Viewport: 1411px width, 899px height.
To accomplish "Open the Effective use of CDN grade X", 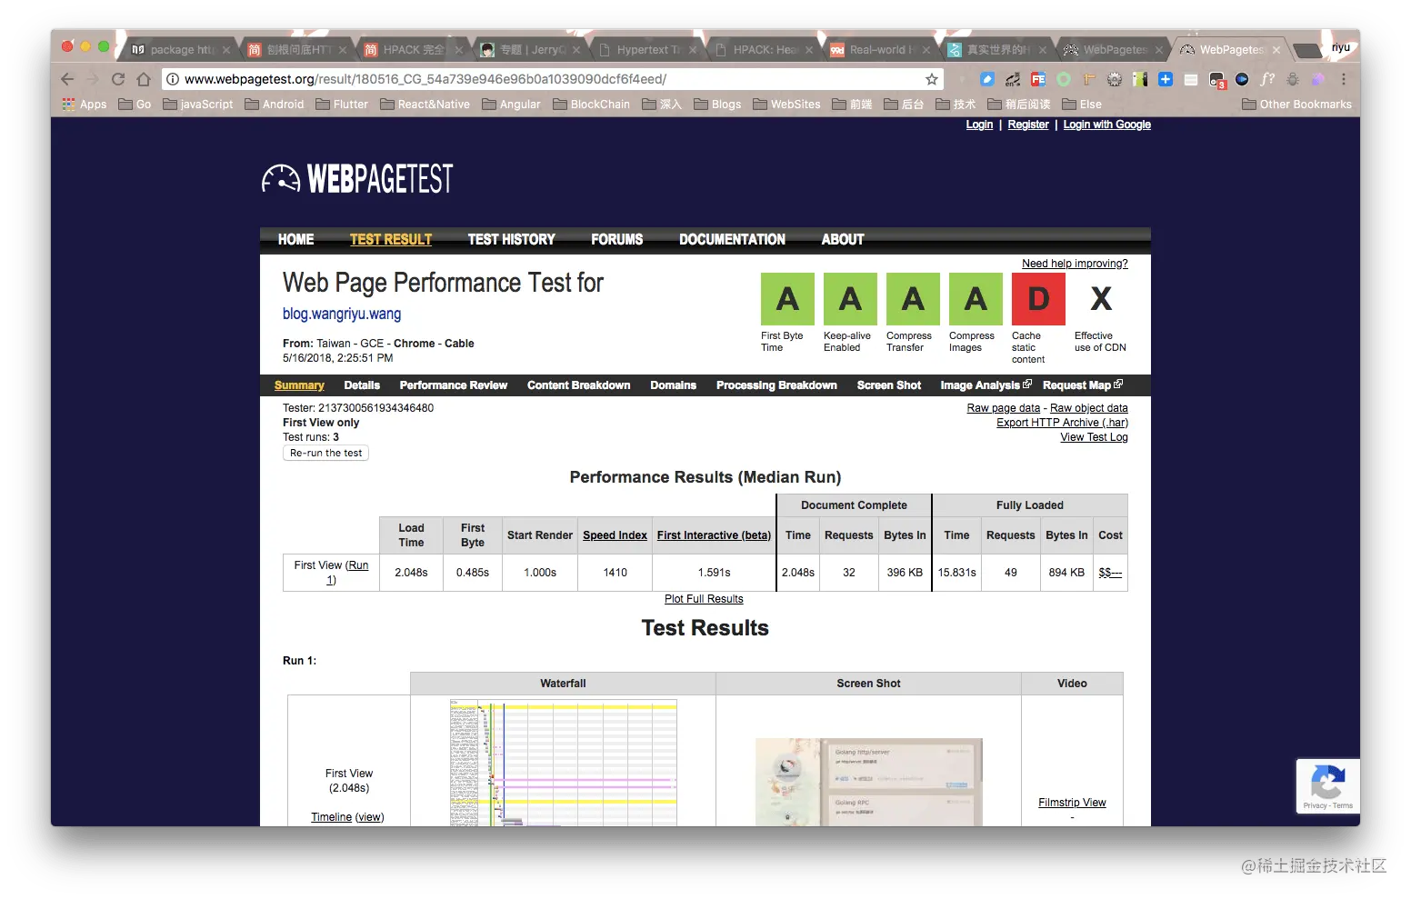I will (x=1101, y=299).
